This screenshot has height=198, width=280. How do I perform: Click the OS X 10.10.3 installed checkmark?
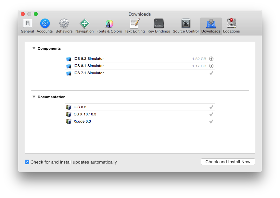tap(211, 114)
